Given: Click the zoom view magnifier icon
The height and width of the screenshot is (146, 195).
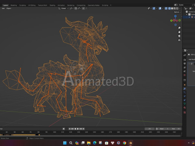Looking at the screenshot, I should pos(179,28).
